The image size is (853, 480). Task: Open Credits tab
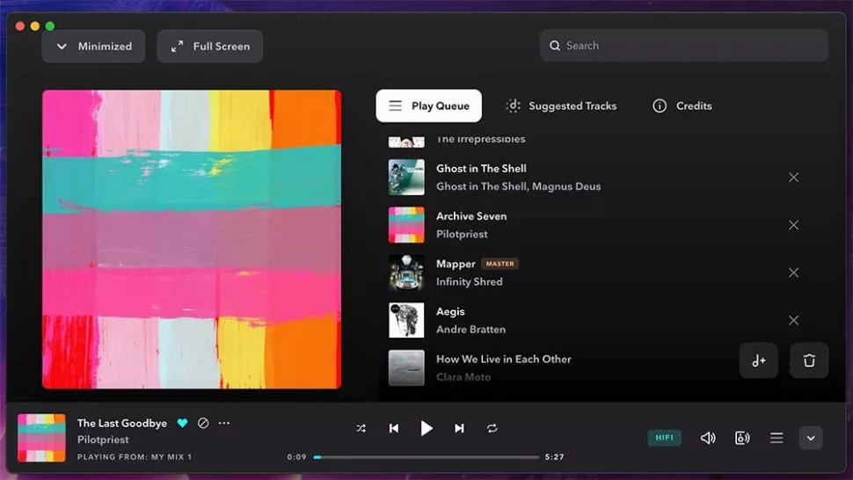(682, 106)
